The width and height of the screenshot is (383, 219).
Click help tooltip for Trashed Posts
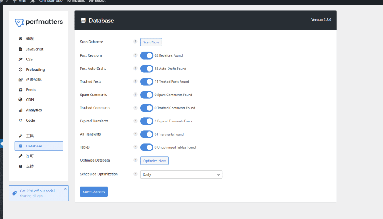click(135, 82)
